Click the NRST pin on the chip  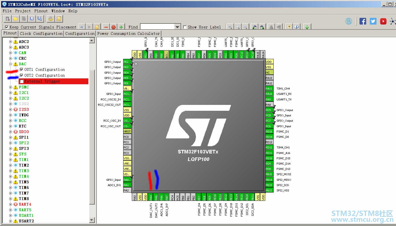point(127,131)
